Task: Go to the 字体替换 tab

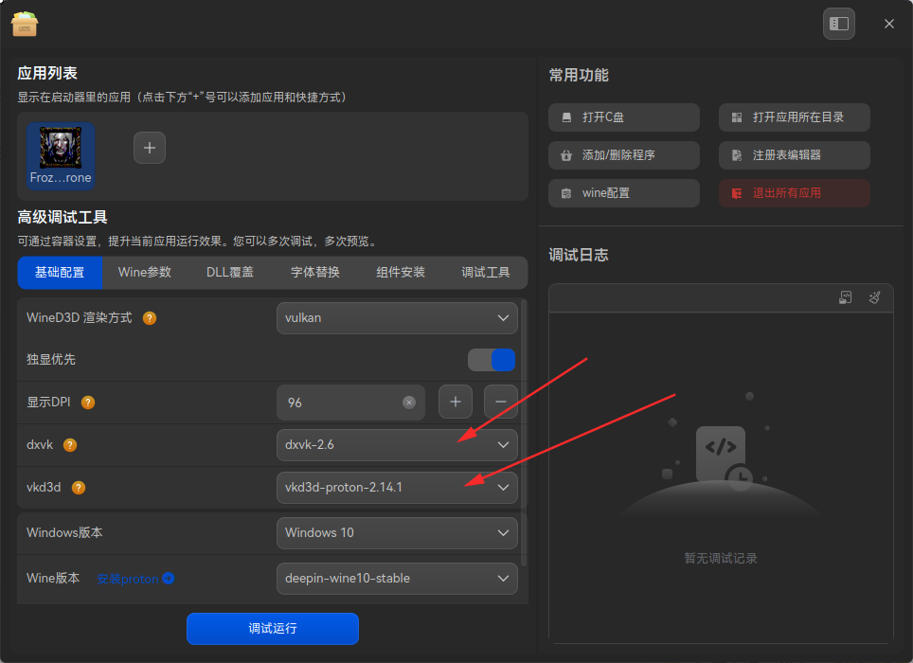Action: [x=315, y=273]
